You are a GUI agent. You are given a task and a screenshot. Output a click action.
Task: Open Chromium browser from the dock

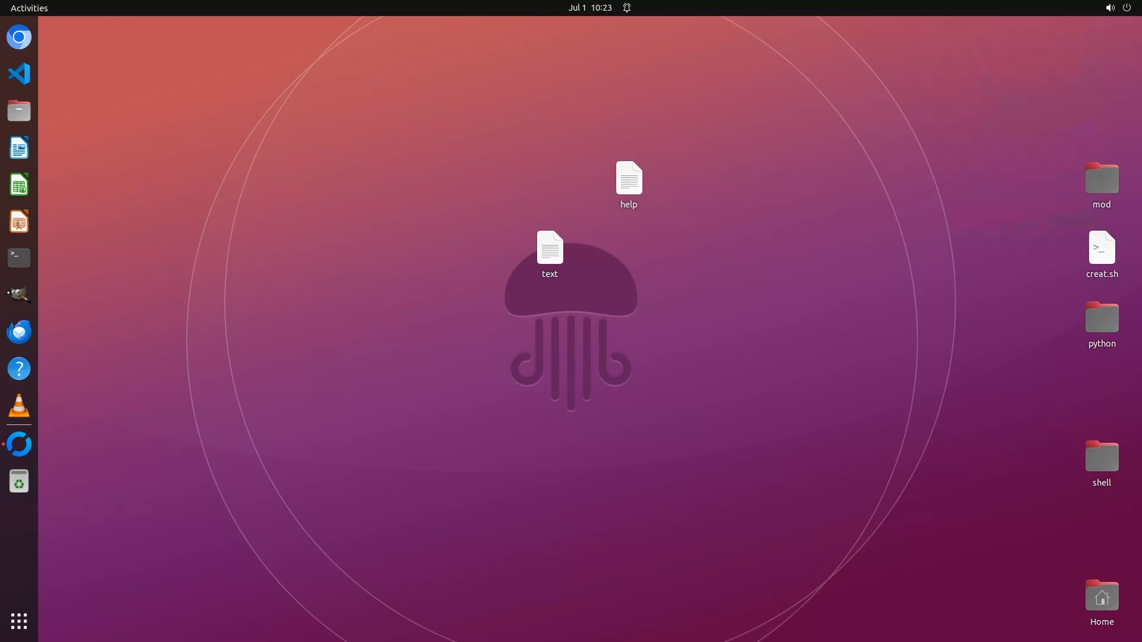(x=19, y=37)
